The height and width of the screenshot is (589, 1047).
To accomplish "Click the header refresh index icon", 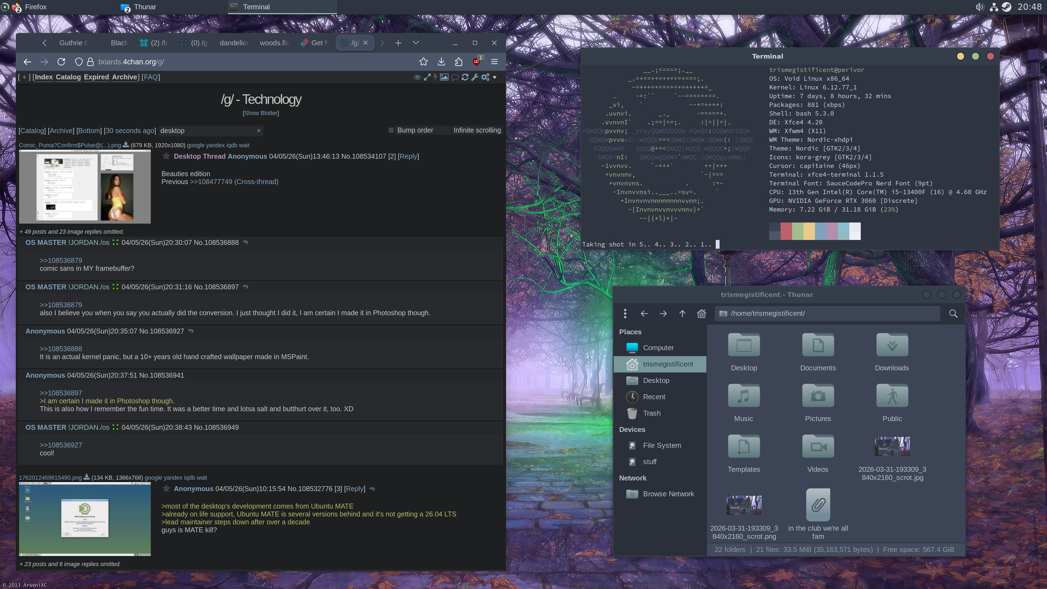I will click(465, 77).
